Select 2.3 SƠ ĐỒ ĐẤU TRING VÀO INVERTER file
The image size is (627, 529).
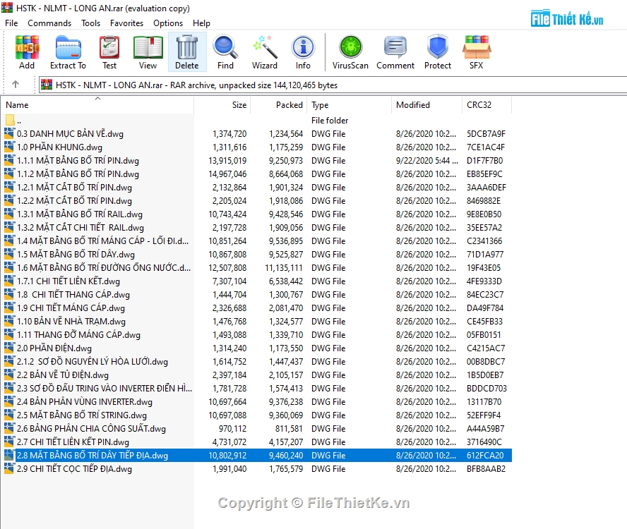pyautogui.click(x=104, y=388)
